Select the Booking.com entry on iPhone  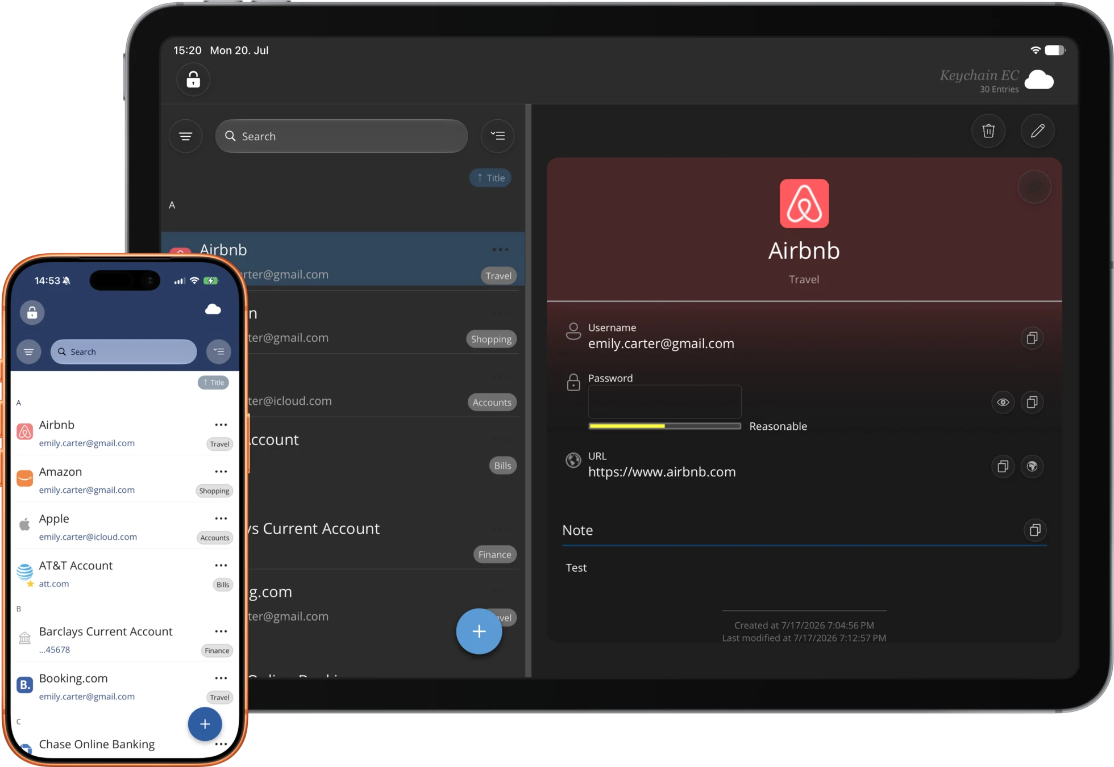[124, 686]
